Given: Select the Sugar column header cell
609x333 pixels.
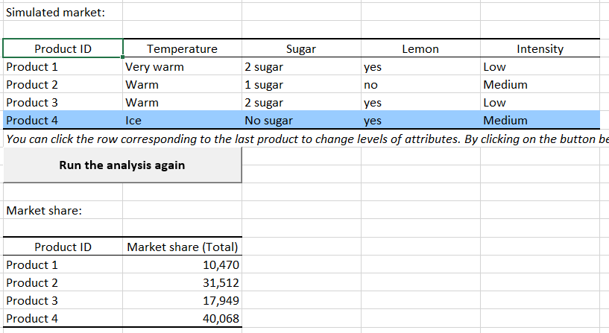Looking at the screenshot, I should coord(301,49).
